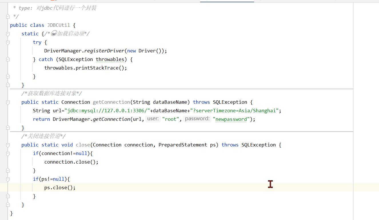This screenshot has height=220, width=379.
Task: Click the 'try' keyword
Action: [x=37, y=42]
